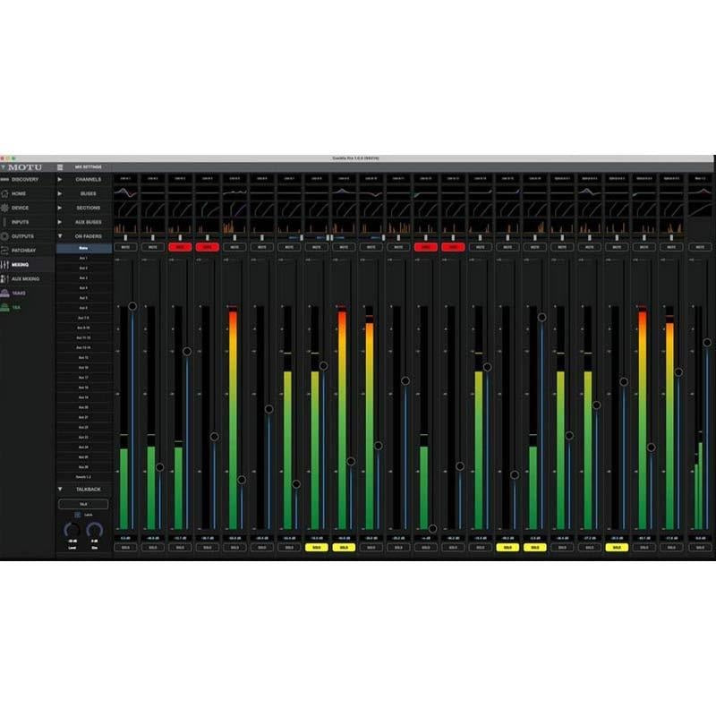Toggle the Latch checkbox under Talkback

point(77,516)
